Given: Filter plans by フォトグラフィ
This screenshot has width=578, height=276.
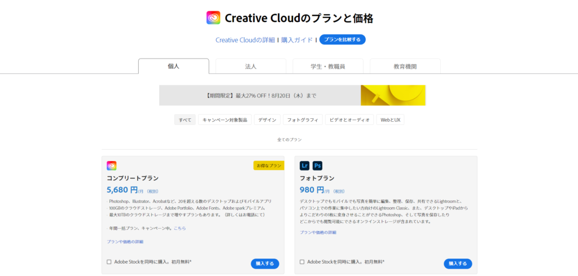Looking at the screenshot, I should point(303,120).
